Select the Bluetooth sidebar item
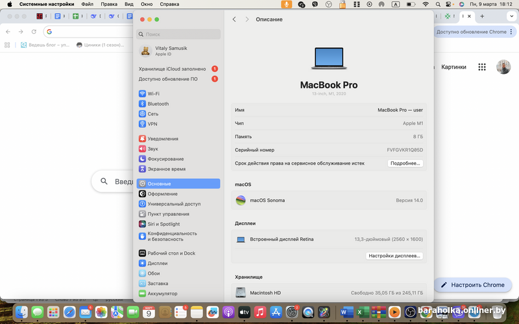Screen dimensions: 519x324 point(158,104)
